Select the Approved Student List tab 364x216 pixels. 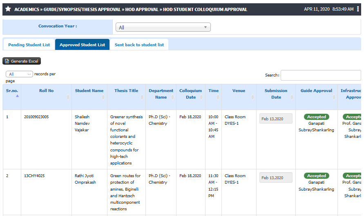coord(83,45)
